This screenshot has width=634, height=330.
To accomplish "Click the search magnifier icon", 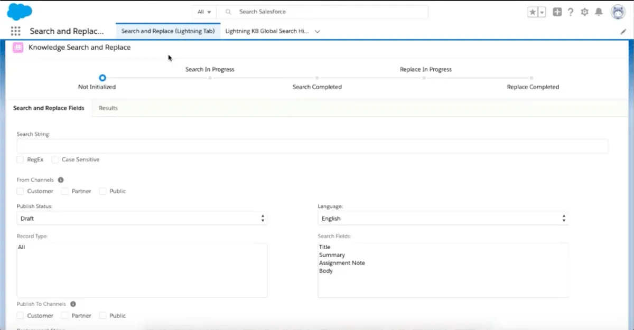I will [228, 12].
